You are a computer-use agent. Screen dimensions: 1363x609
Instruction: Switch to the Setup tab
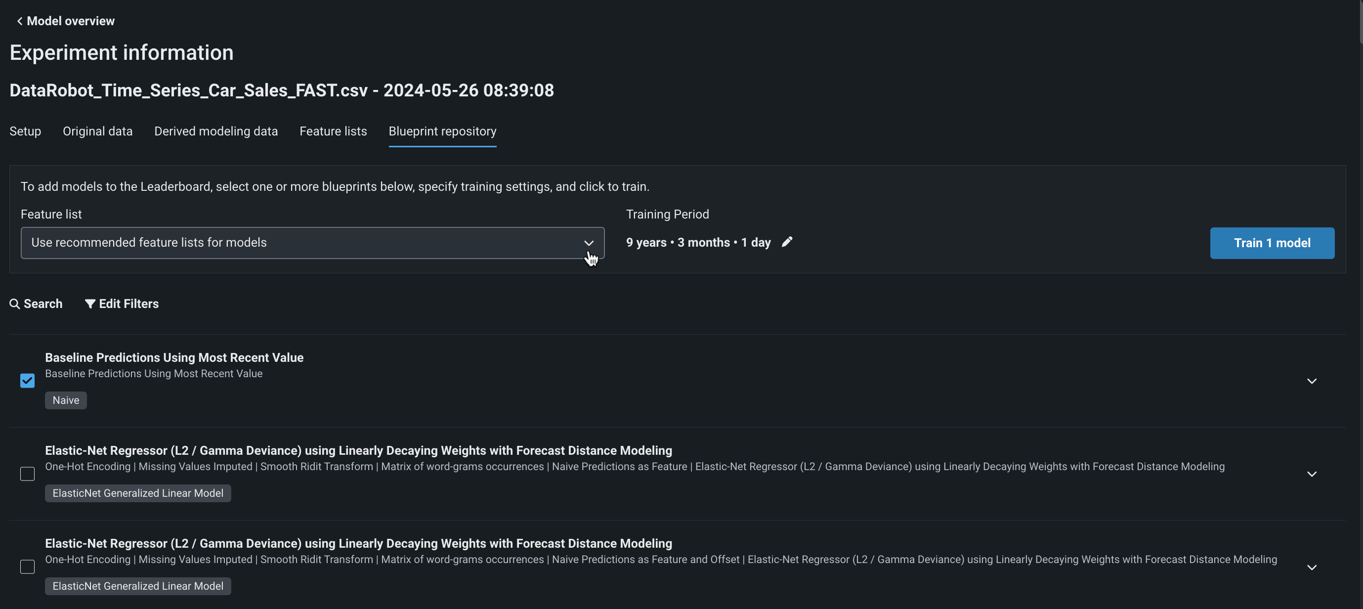point(25,131)
